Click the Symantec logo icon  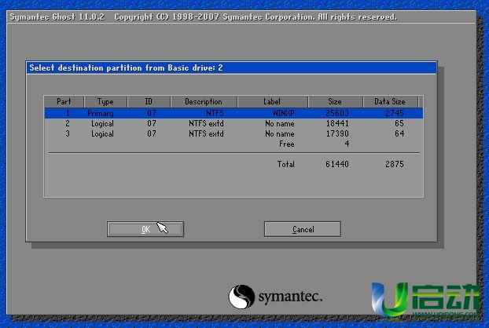pos(241,297)
